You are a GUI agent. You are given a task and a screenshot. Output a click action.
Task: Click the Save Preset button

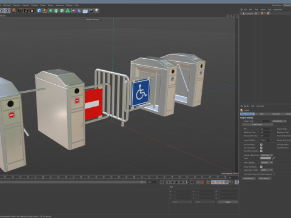(264, 178)
